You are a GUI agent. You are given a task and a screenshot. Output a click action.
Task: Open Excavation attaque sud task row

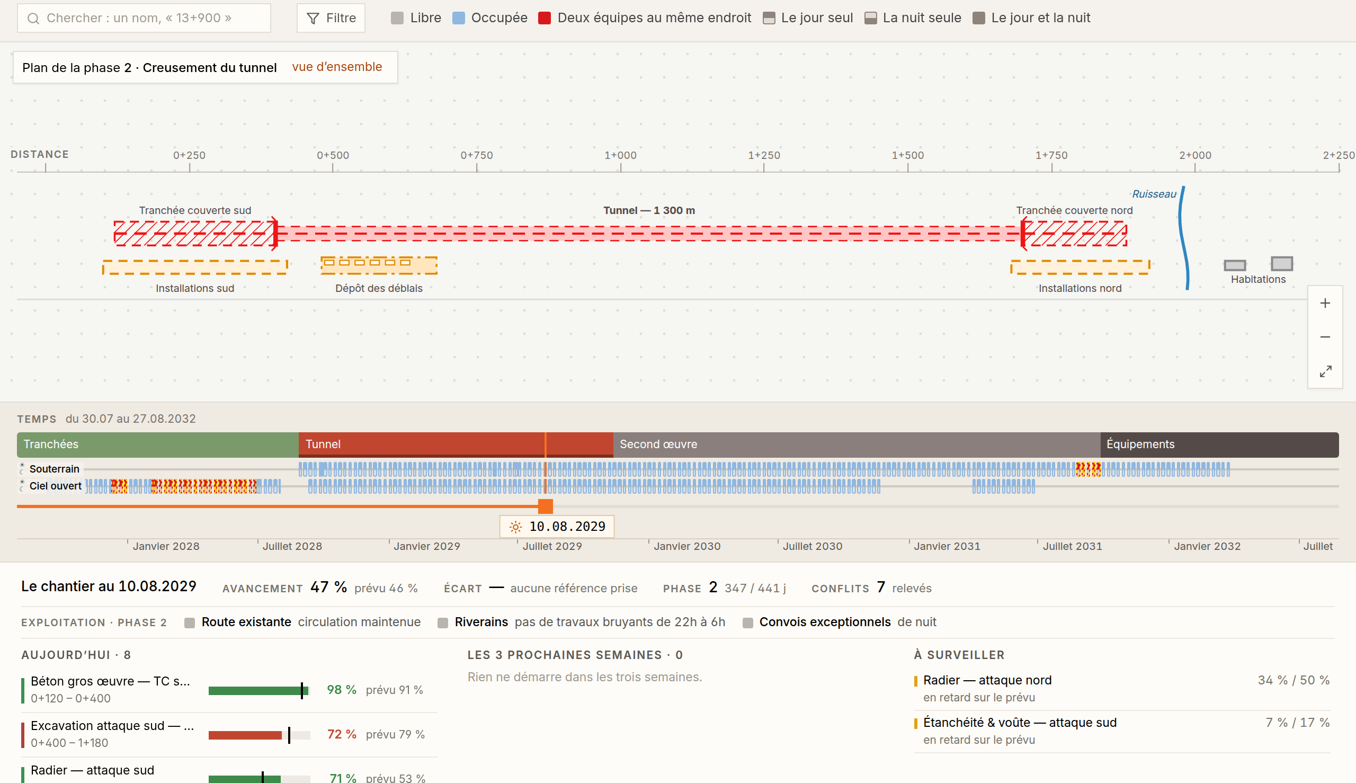click(228, 735)
